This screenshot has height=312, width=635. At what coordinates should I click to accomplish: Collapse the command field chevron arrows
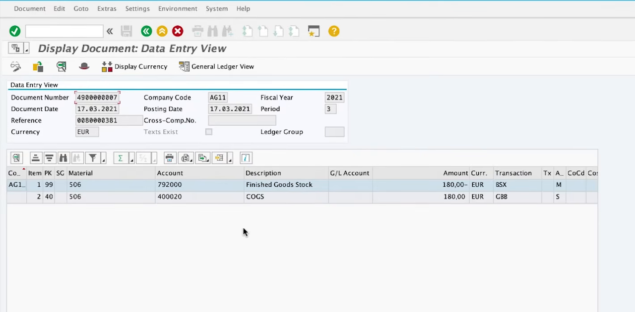(110, 31)
